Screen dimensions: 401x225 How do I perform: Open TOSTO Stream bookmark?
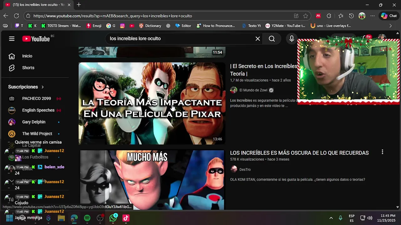pos(61,26)
